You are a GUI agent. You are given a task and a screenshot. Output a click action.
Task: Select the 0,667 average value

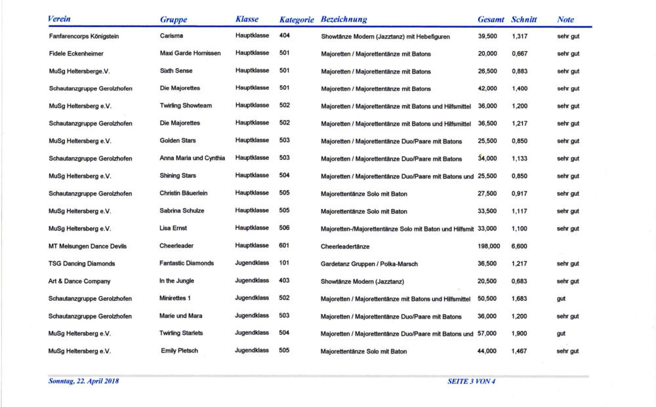click(x=520, y=54)
